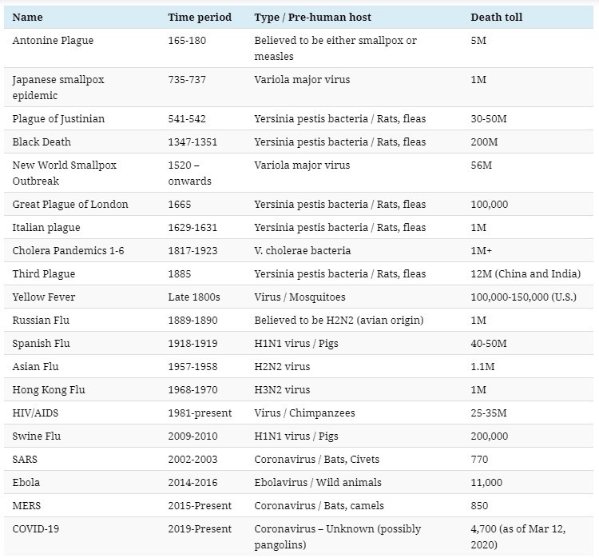This screenshot has width=599, height=558.
Task: Select the 200M death toll cell
Action: click(x=484, y=141)
